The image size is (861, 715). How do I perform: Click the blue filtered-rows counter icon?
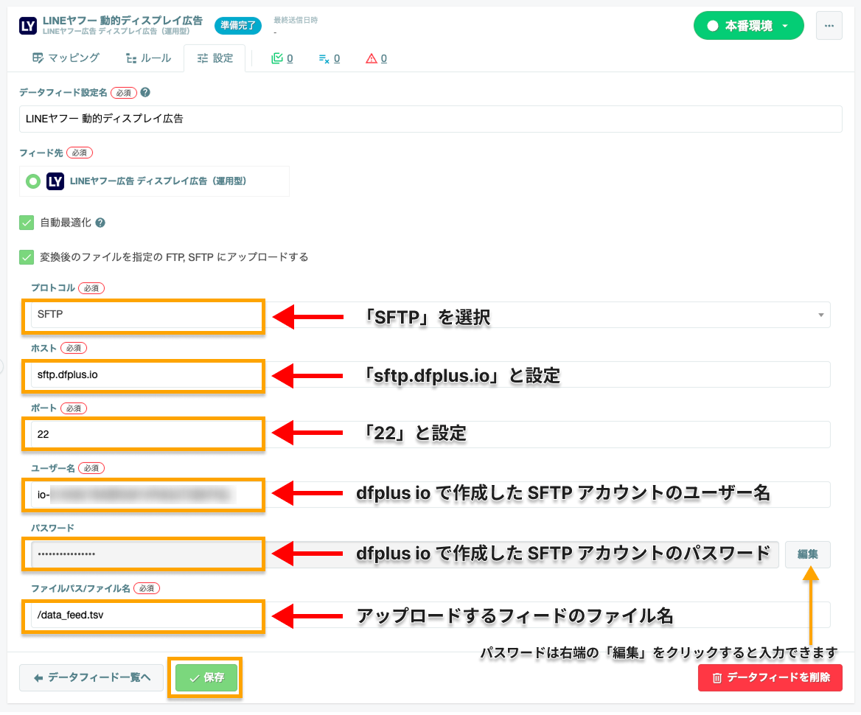tap(324, 58)
